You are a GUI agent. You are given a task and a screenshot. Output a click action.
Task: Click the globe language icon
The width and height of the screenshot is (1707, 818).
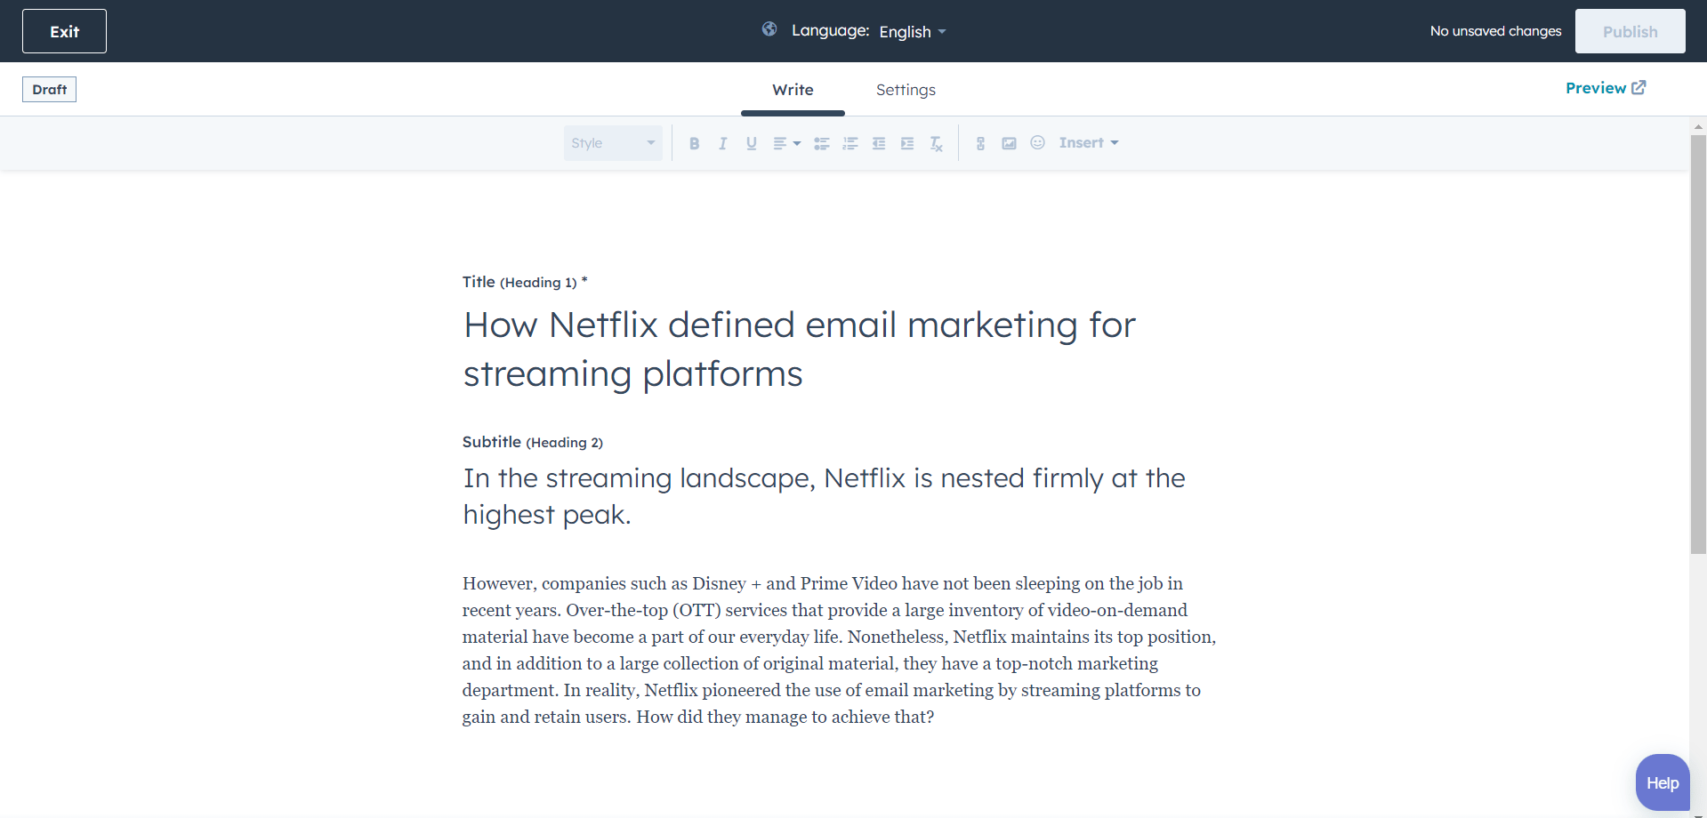pos(769,29)
